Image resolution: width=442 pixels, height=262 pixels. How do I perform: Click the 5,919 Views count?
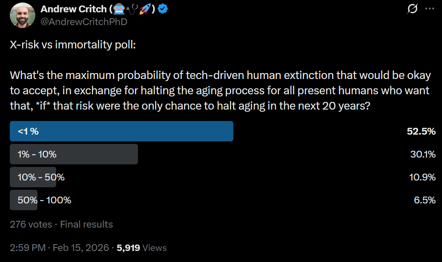(x=141, y=248)
